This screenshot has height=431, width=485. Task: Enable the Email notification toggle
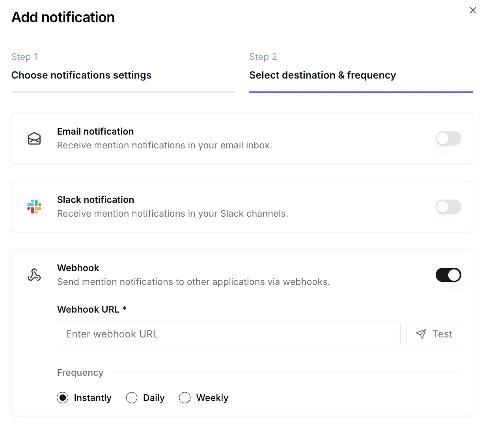[x=448, y=139]
